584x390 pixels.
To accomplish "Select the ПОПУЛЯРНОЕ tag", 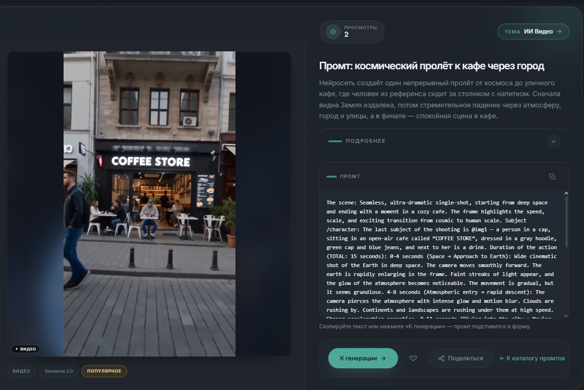I will click(x=104, y=371).
